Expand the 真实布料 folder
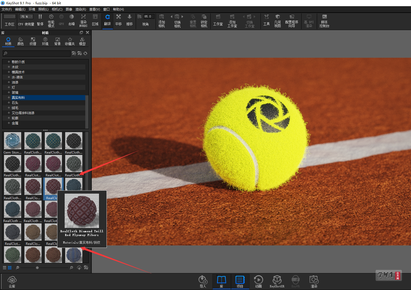Image resolution: width=411 pixels, height=290 pixels. [x=9, y=97]
